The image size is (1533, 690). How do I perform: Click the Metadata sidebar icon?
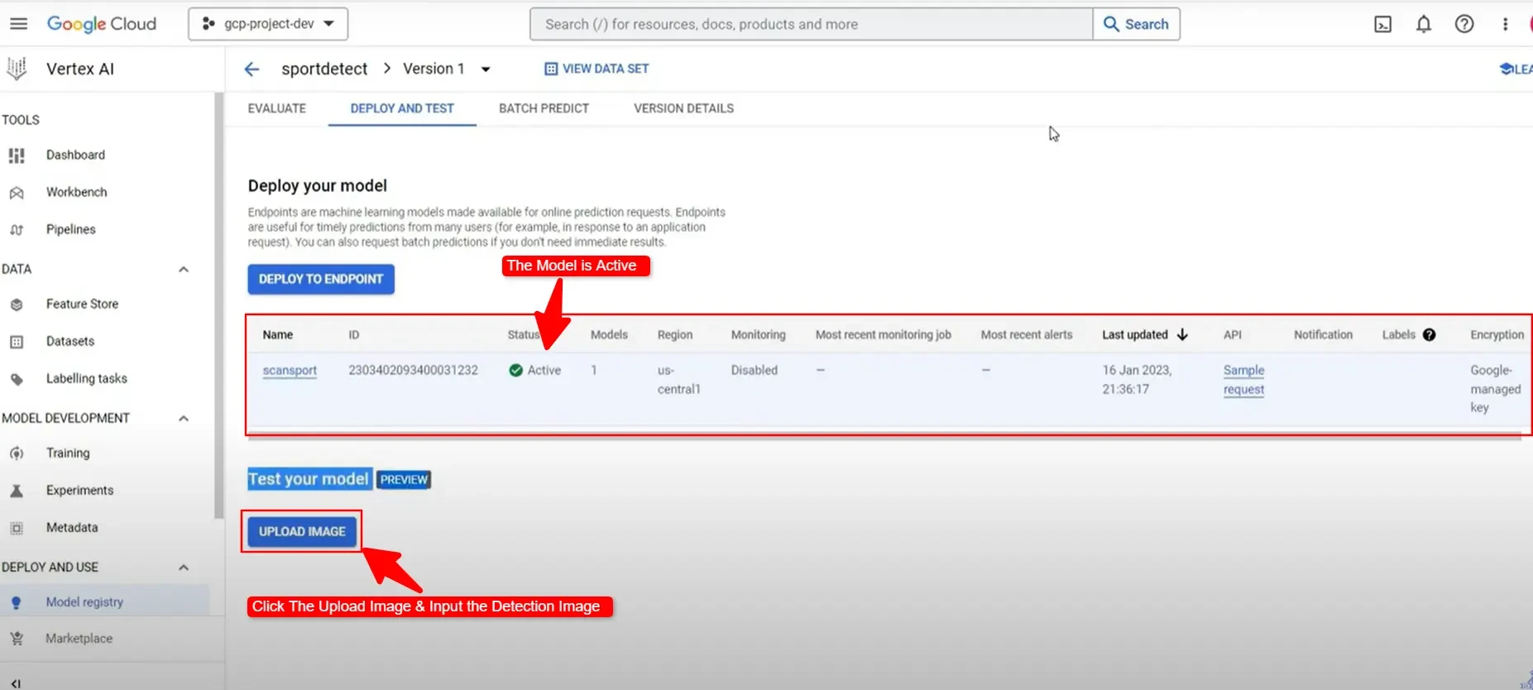coord(17,528)
